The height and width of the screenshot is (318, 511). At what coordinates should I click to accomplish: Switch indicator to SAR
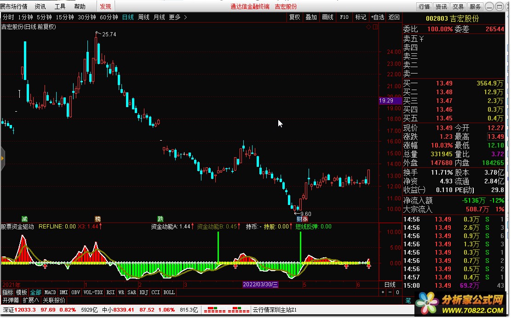(132, 292)
